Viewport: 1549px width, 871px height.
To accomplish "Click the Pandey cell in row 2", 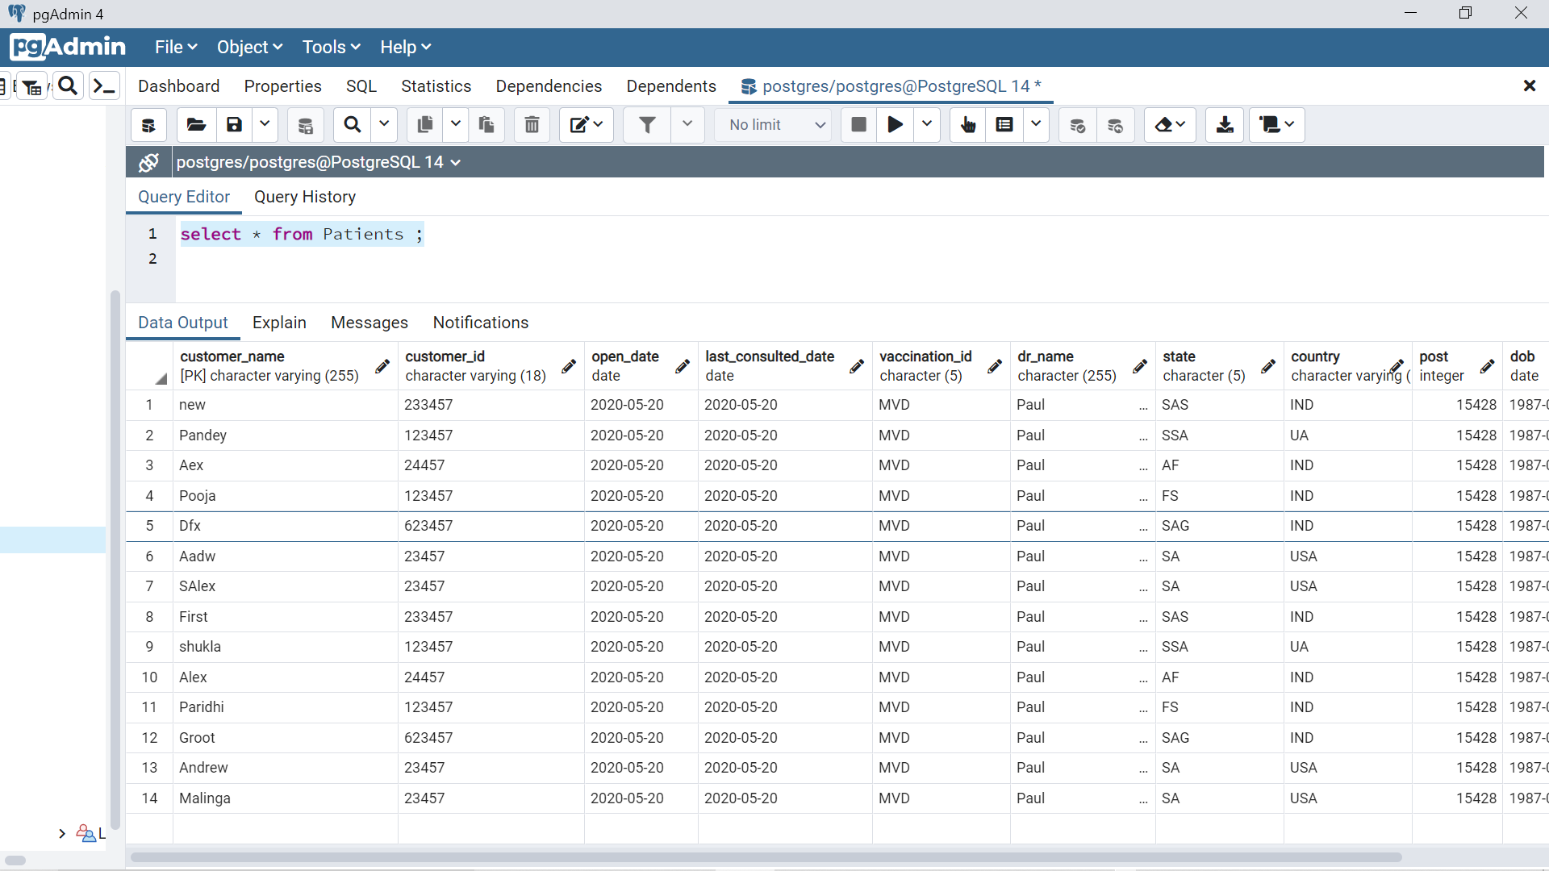I will [202, 435].
